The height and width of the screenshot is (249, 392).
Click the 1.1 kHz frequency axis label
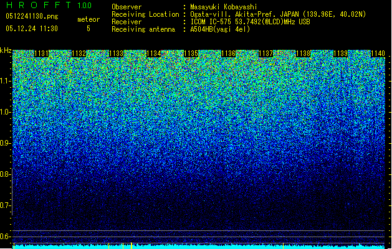[4, 81]
